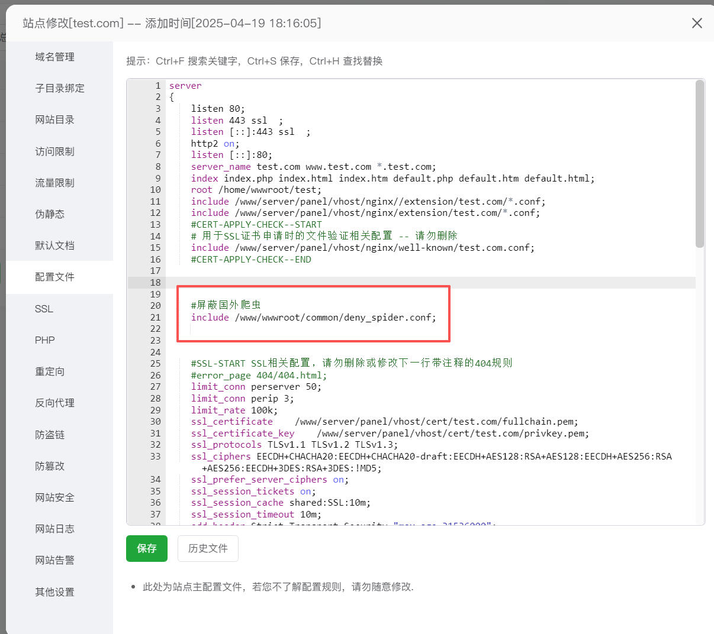The height and width of the screenshot is (634, 714).
Task: Click the ssl_certificate fullchain.pem line
Action: 384,422
